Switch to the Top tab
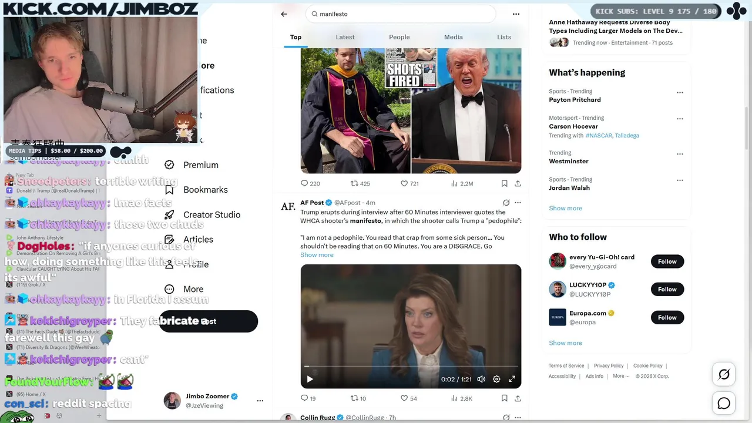The height and width of the screenshot is (423, 752). click(x=296, y=37)
